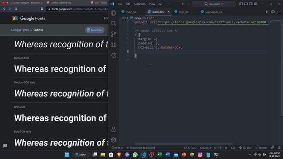Open the Go menu
This screenshot has height=159, width=283.
[160, 4]
